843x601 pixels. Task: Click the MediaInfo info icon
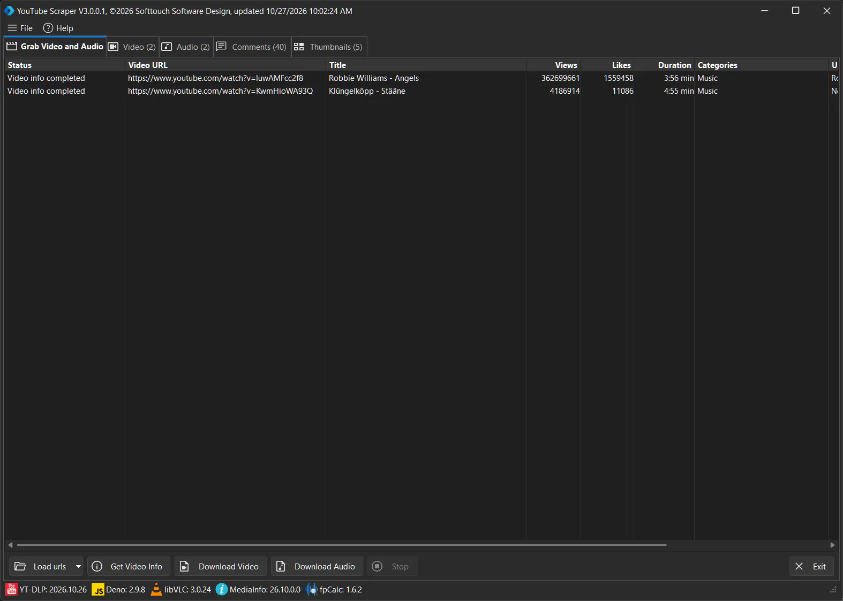coord(222,589)
